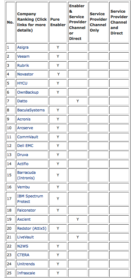The width and height of the screenshot is (136, 278).
Task: Click the IBM Spectrum Protect link
Action: click(x=30, y=199)
